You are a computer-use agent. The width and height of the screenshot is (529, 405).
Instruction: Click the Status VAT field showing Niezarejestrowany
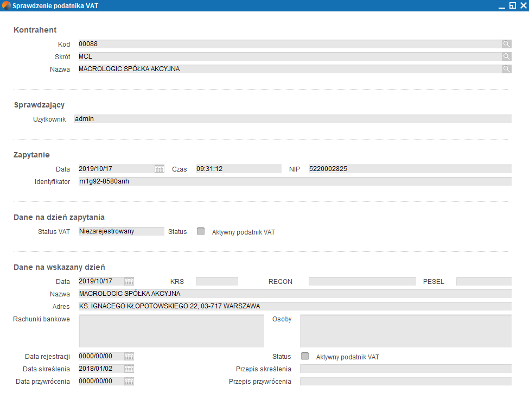click(120, 231)
